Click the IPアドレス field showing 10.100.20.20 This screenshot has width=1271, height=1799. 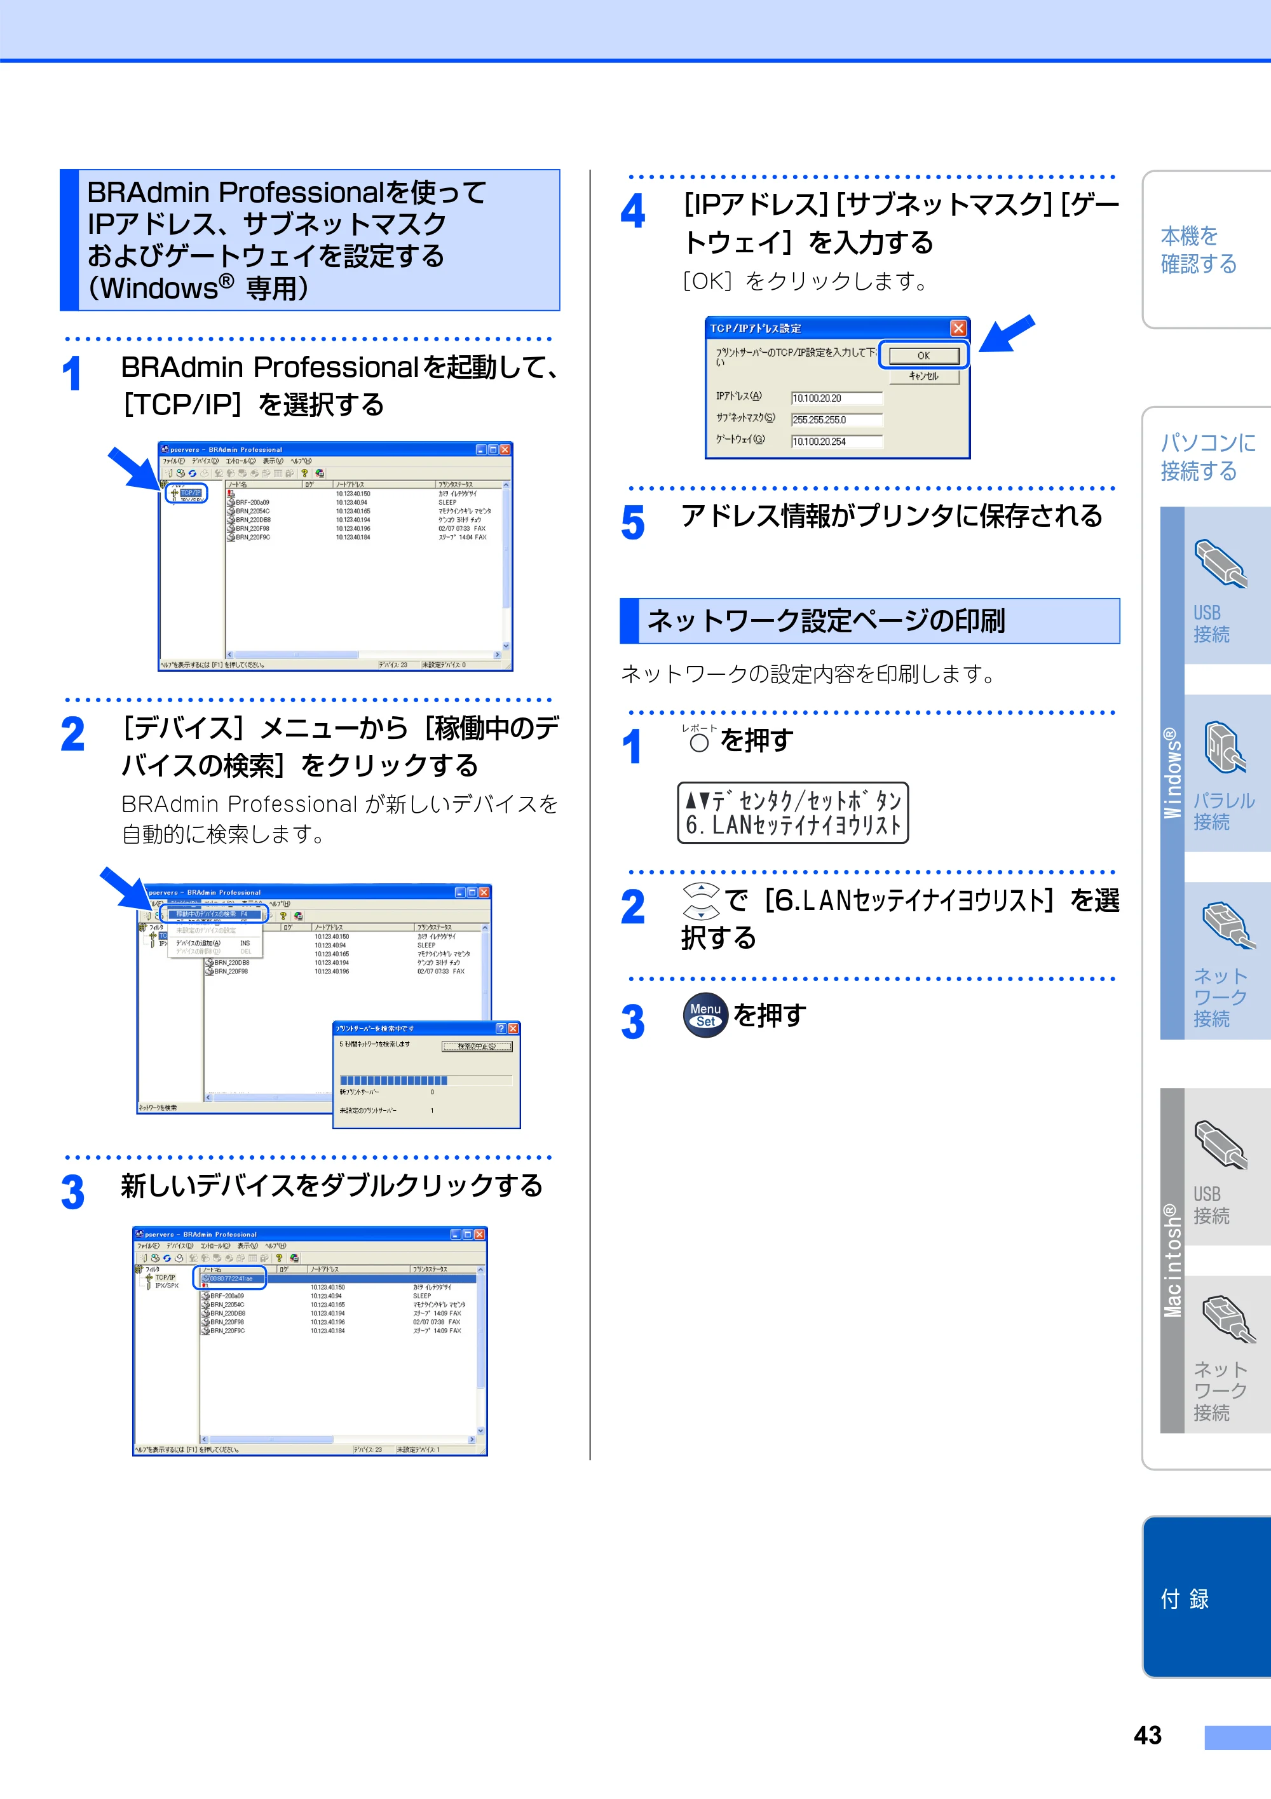(x=837, y=398)
